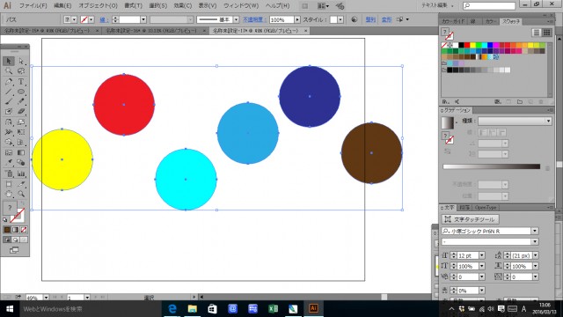Select the Rotate tool

click(9, 122)
